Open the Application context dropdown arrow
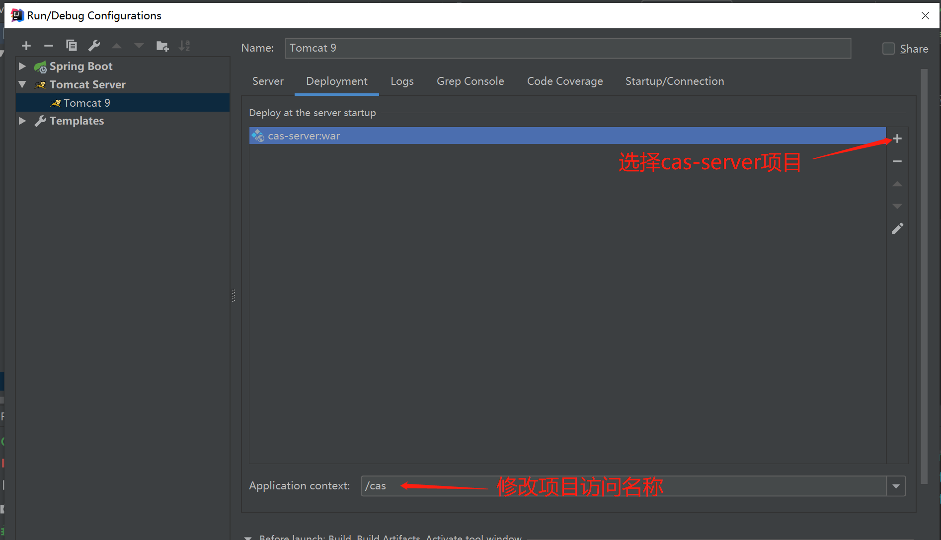The height and width of the screenshot is (540, 941). [x=896, y=486]
